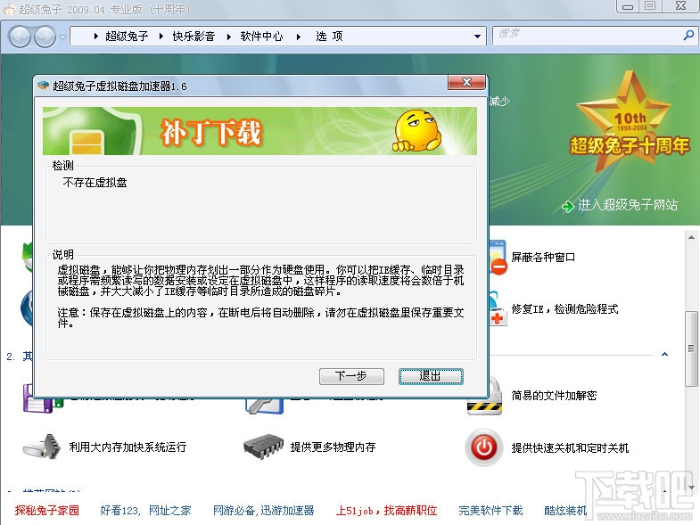Expand the address bar dropdown arrow
Screen dimensions: 700x525
[477, 37]
